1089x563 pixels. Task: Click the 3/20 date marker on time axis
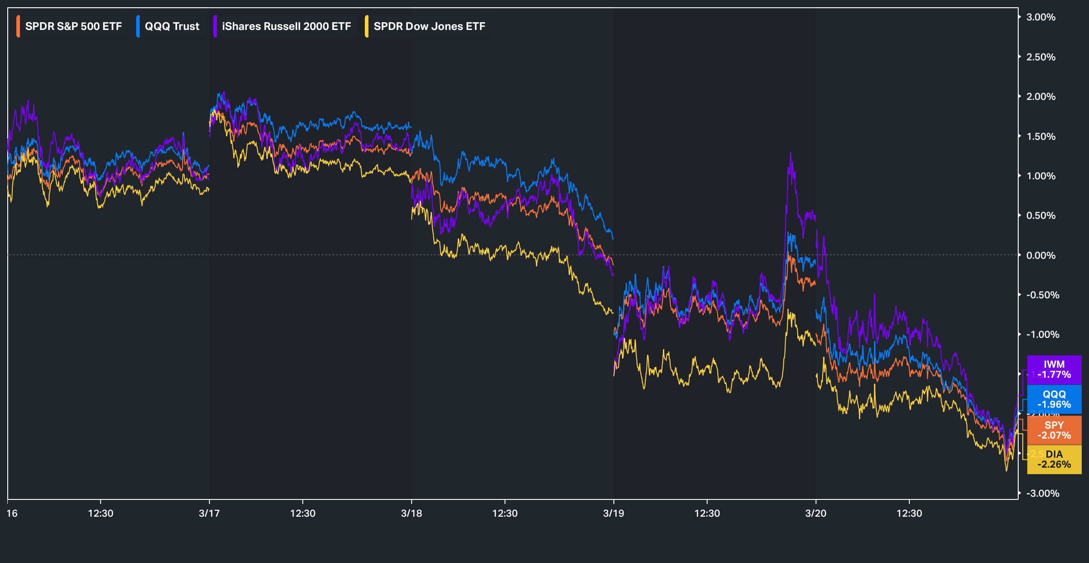[x=816, y=514]
